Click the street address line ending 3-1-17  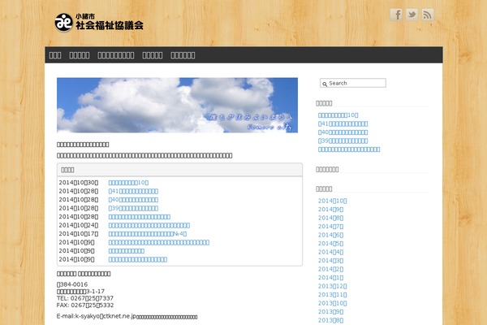coord(80,292)
